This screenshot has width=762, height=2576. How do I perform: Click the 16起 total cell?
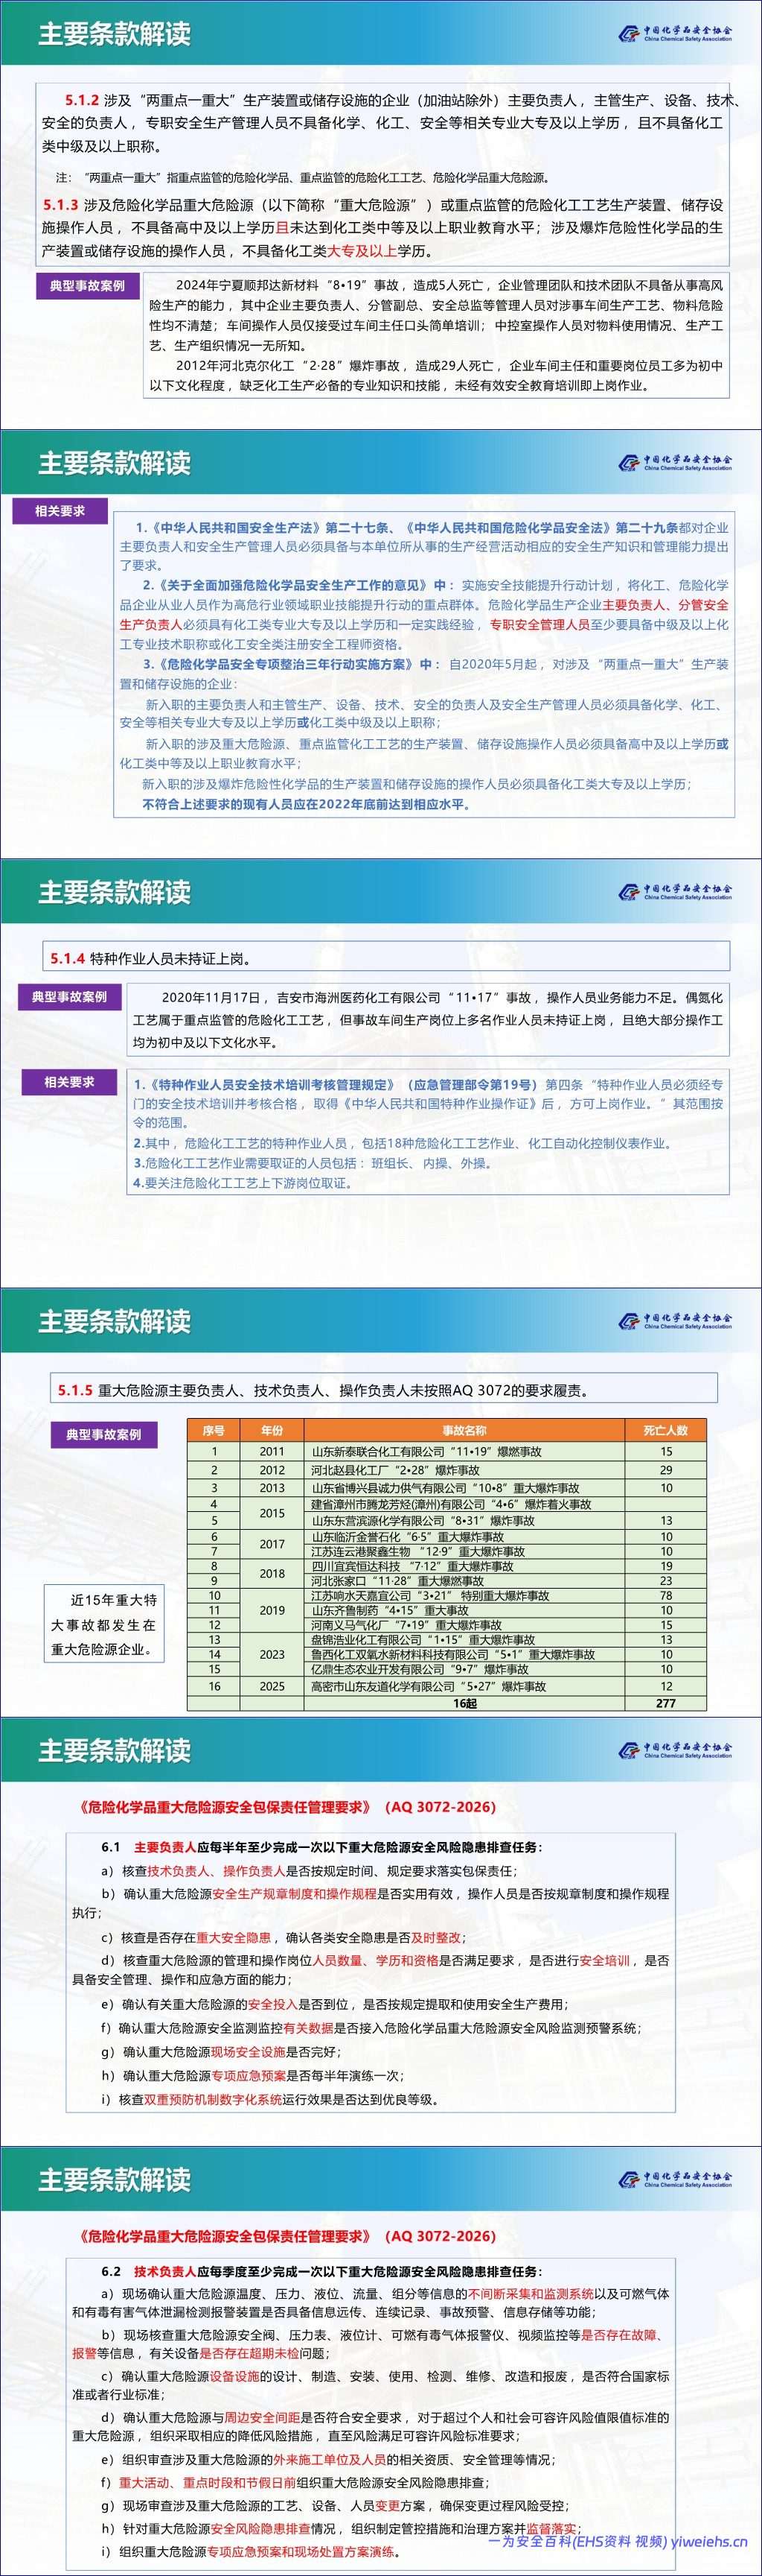pos(464,1703)
